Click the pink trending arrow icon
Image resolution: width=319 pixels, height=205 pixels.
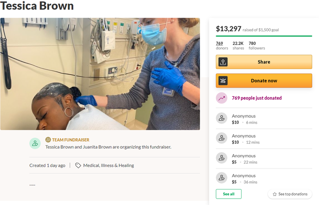click(221, 98)
